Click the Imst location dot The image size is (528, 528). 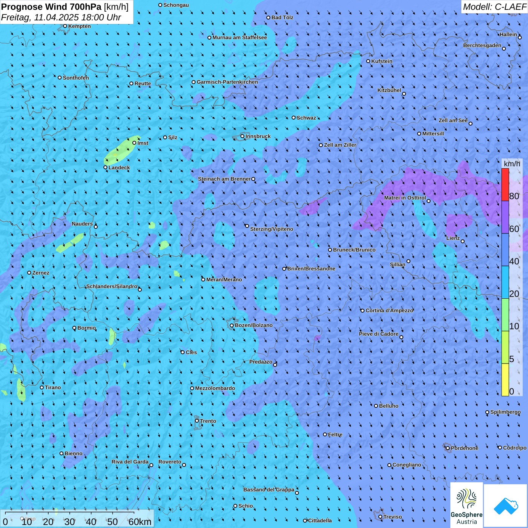click(x=134, y=143)
